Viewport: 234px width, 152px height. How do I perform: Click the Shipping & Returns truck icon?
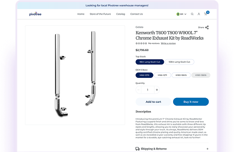click(x=137, y=149)
